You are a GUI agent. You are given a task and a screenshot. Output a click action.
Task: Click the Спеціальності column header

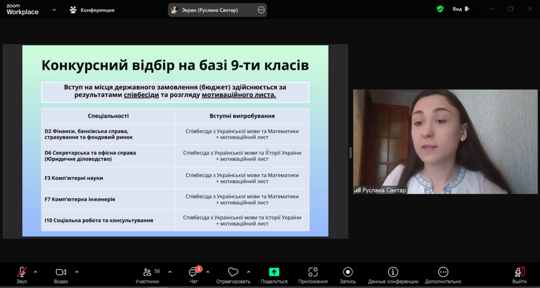point(108,116)
